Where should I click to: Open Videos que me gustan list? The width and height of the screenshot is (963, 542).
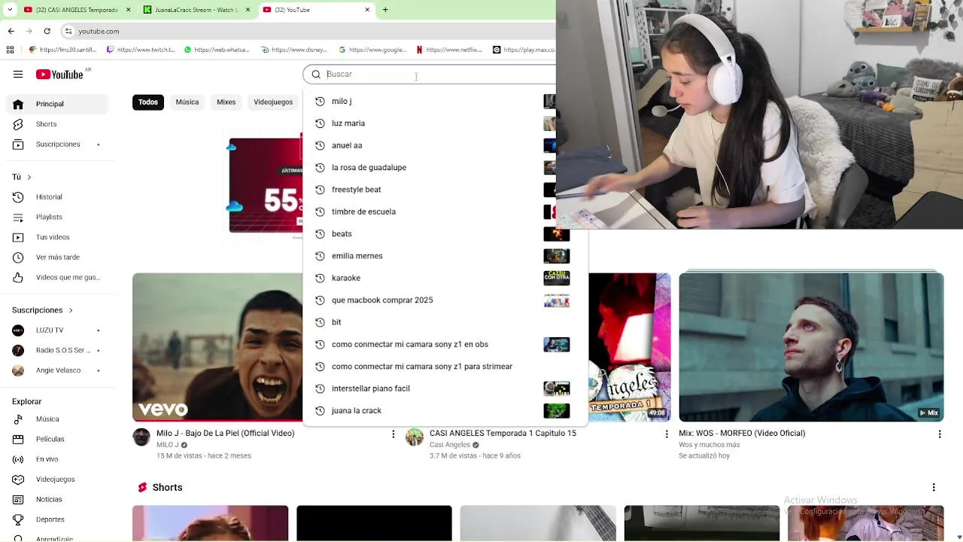pyautogui.click(x=57, y=277)
